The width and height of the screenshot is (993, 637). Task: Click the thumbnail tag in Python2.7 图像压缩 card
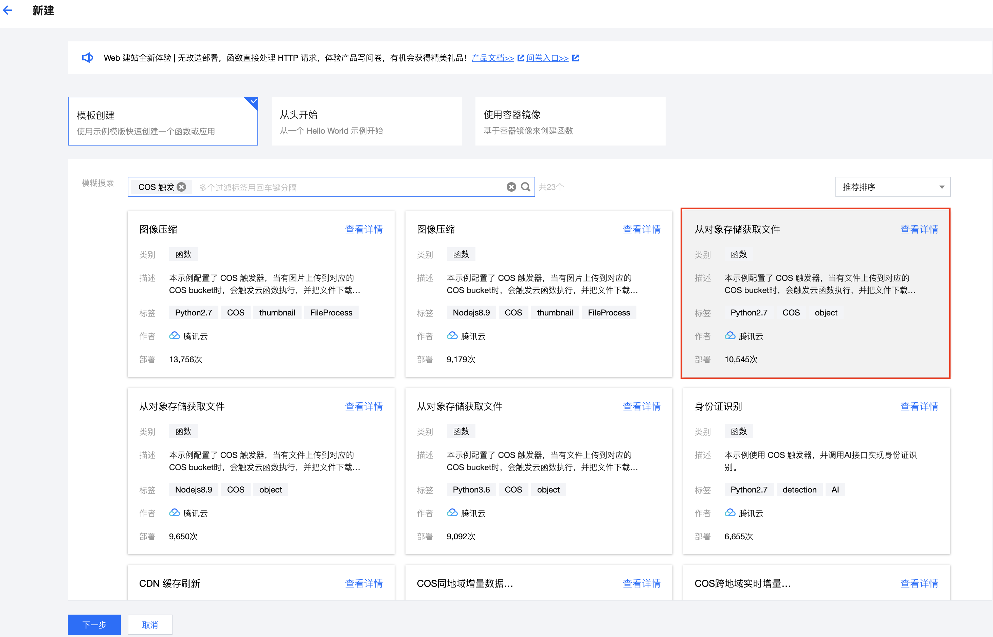(x=277, y=313)
